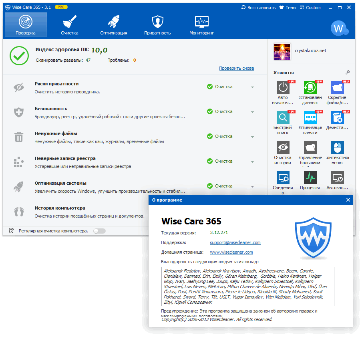Screen dimensions: 362x341
Task: Click the Сканировать разделы value 47
Action: [88, 60]
